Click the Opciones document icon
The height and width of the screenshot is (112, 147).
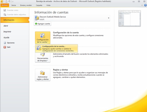pyautogui.click(x=5, y=43)
